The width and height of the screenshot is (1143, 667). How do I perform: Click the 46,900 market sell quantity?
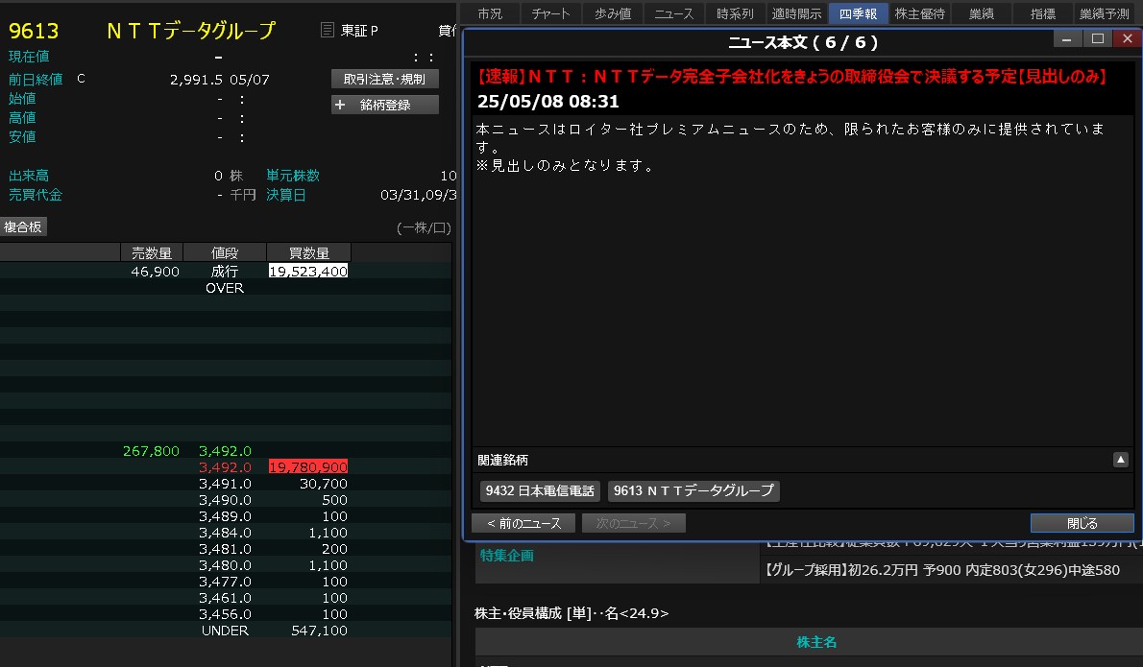pos(155,271)
